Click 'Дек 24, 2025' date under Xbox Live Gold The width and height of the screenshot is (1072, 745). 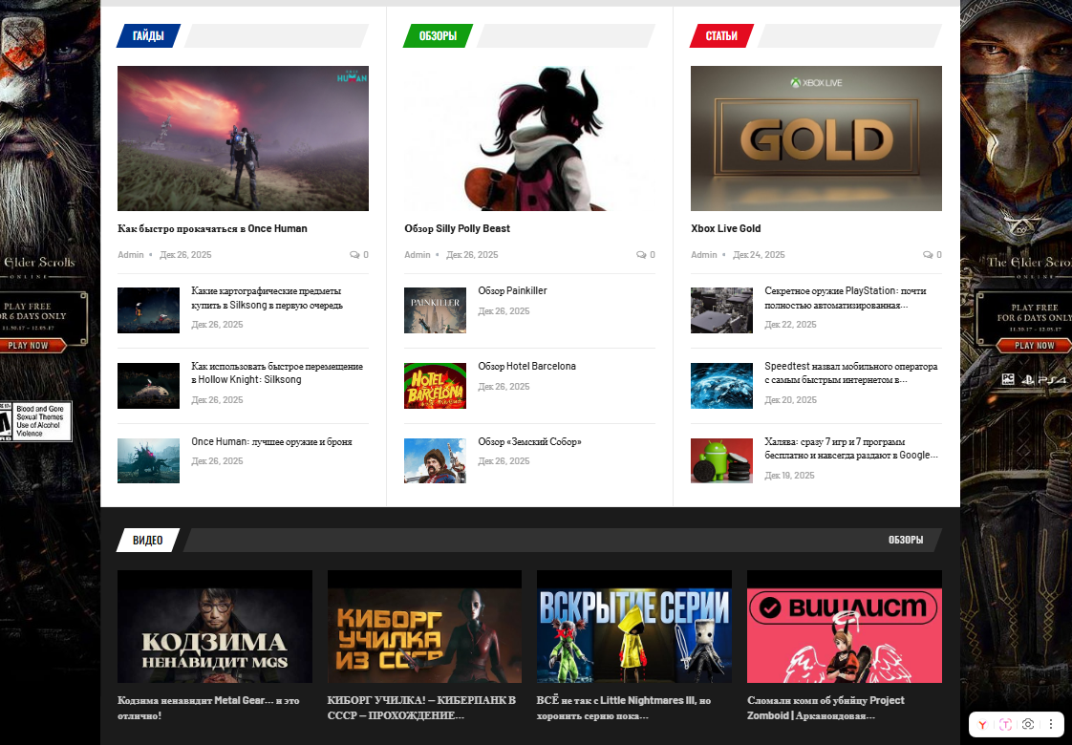(759, 254)
